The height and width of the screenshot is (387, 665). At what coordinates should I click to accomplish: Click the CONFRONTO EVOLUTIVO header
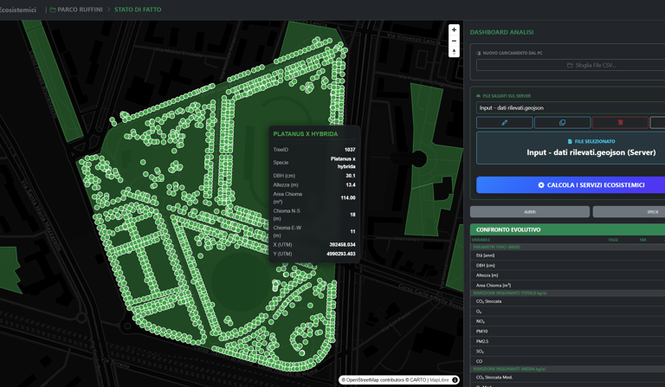click(x=567, y=229)
